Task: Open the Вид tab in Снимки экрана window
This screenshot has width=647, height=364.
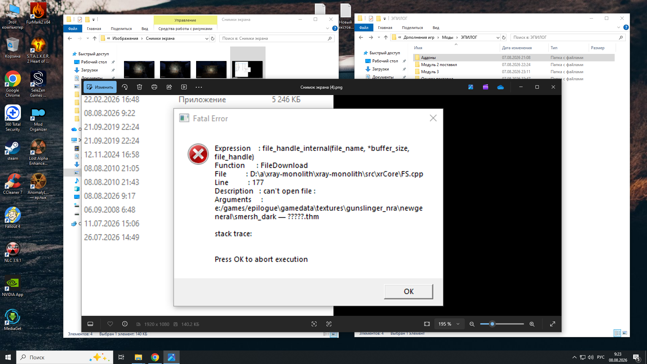Action: pos(145,29)
